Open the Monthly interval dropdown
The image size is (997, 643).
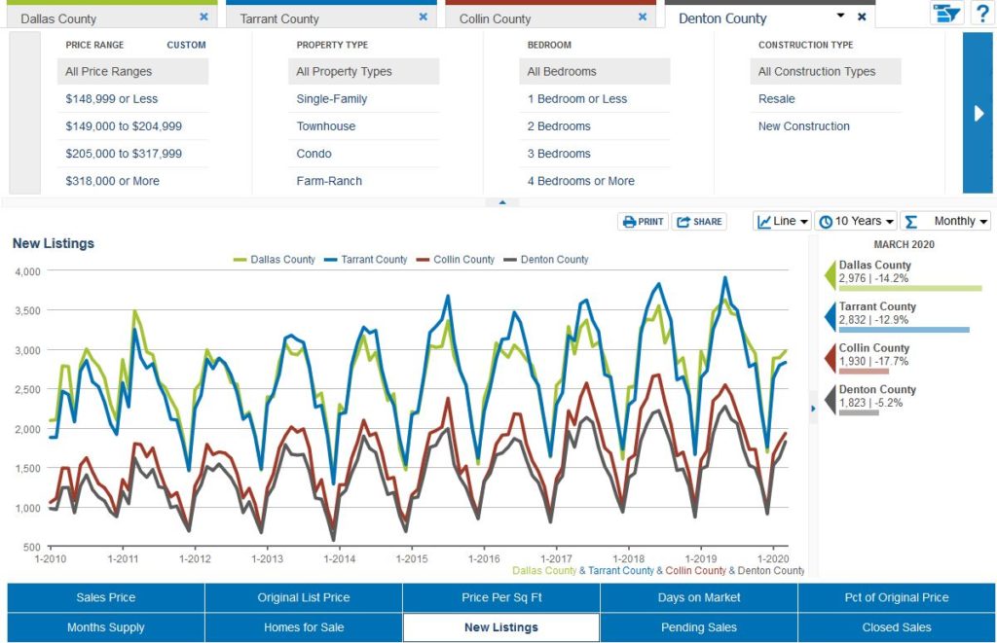coord(944,222)
